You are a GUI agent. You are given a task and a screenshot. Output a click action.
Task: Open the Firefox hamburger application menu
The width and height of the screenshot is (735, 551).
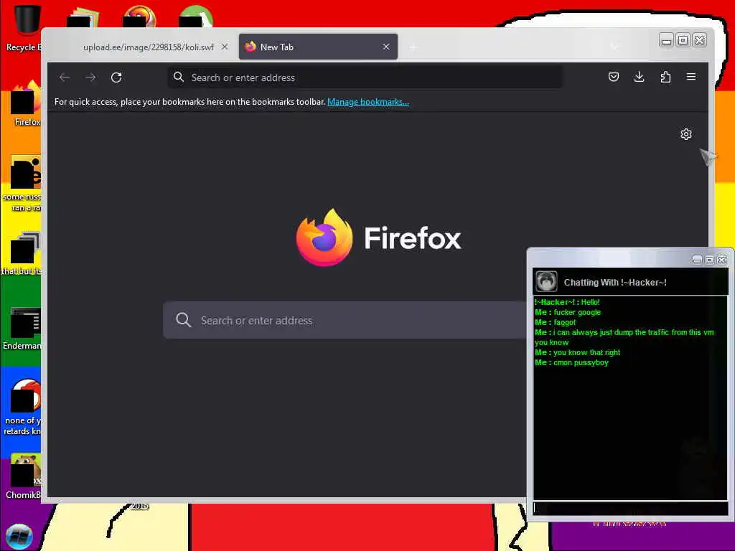point(691,77)
